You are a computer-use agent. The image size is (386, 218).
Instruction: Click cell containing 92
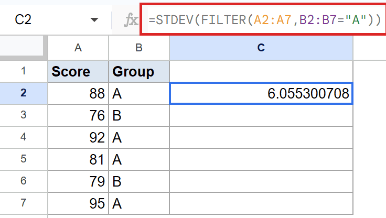point(78,137)
